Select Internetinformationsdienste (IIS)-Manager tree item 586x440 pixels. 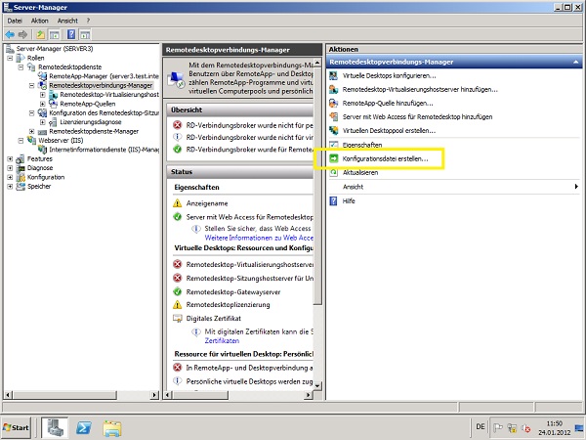coord(105,150)
